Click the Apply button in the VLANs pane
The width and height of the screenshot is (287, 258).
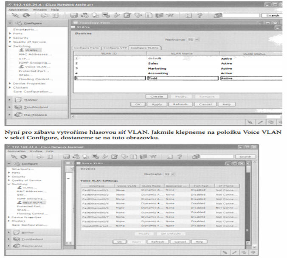tap(157, 104)
